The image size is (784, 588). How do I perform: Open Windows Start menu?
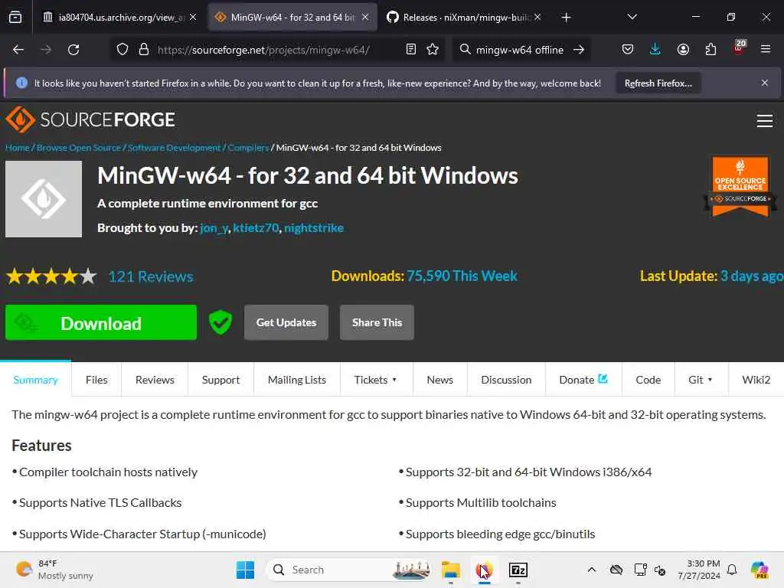(245, 570)
